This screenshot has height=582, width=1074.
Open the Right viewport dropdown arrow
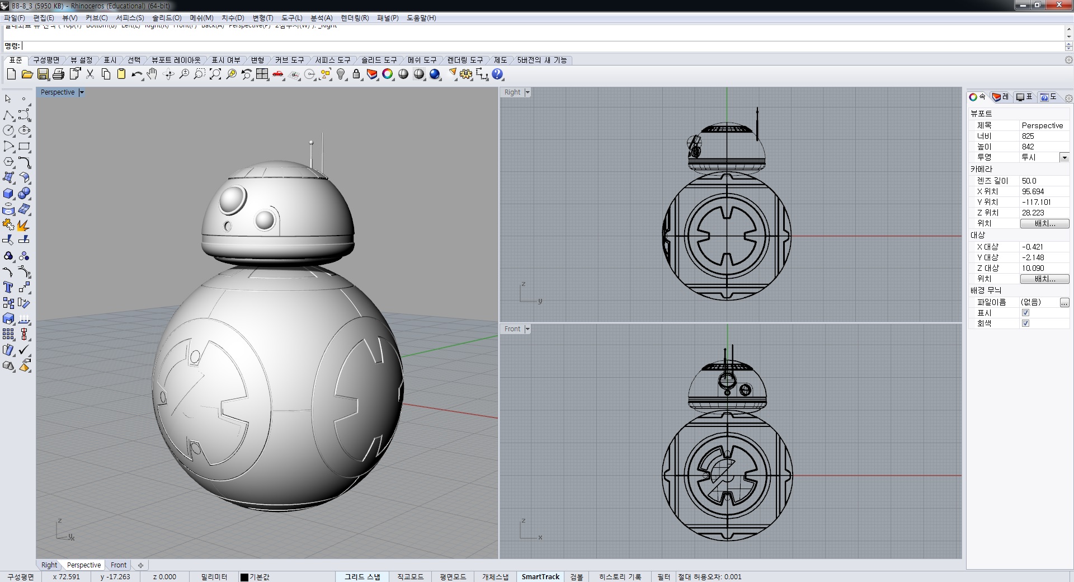(527, 92)
